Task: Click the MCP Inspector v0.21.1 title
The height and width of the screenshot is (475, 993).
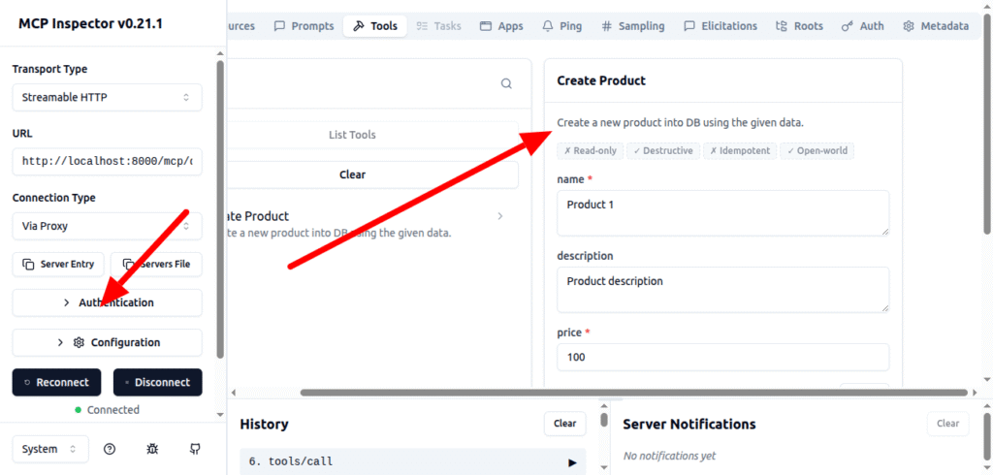Action: [x=92, y=23]
